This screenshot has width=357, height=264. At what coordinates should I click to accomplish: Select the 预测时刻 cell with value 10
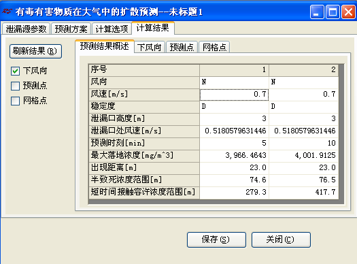click(x=304, y=144)
